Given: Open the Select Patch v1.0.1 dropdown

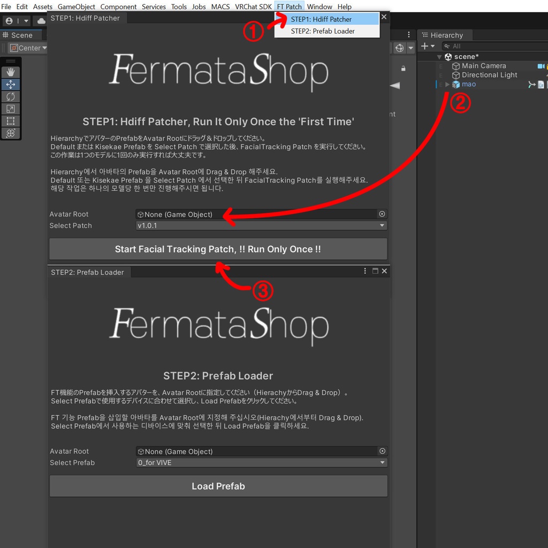Looking at the screenshot, I should point(261,225).
